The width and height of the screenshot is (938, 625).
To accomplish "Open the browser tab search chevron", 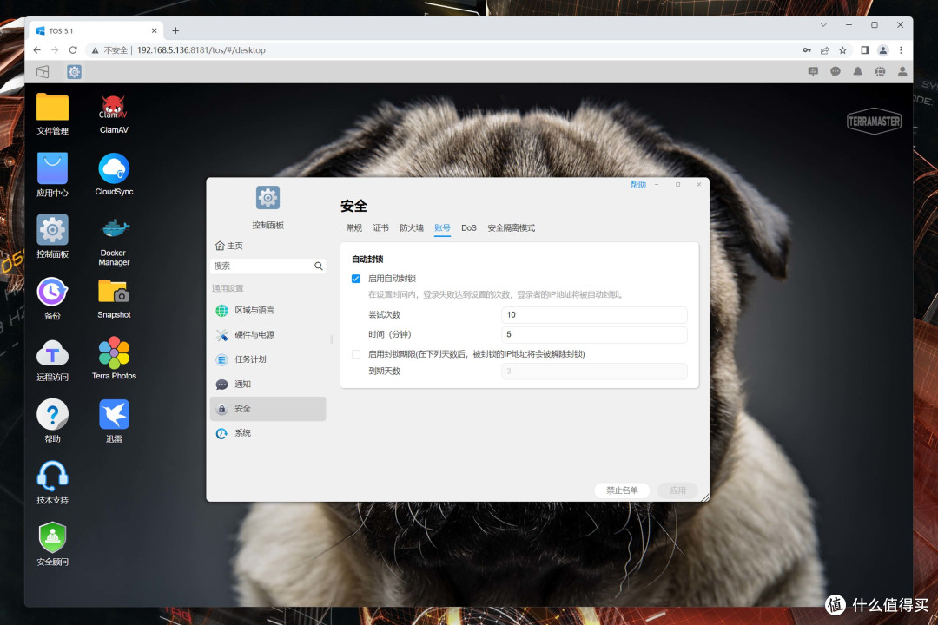I will click(x=823, y=25).
